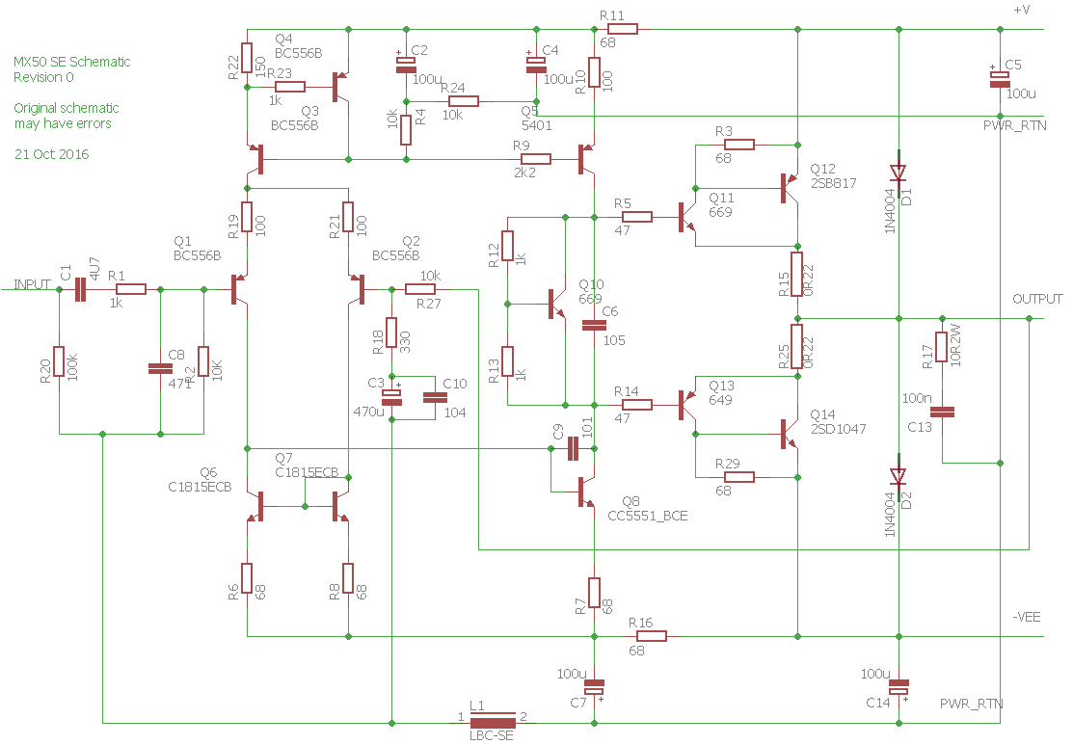Select diode D2 1N4004
1073x745 pixels.
[x=898, y=477]
